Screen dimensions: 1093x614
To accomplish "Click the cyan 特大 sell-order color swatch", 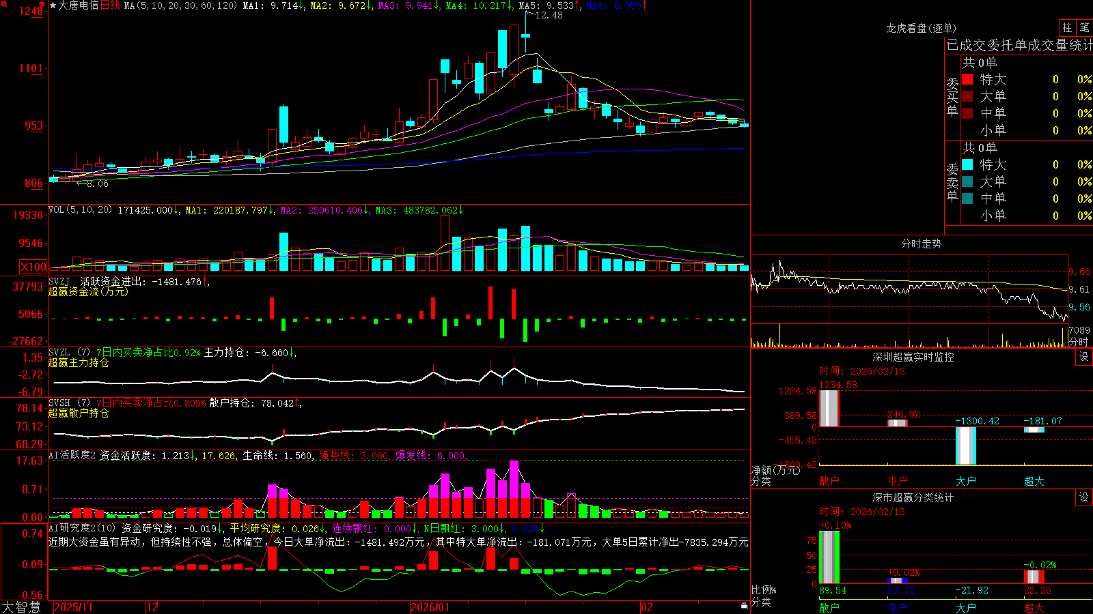I will tap(967, 164).
